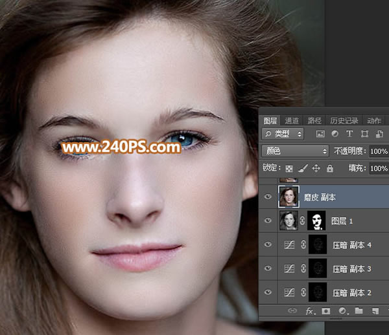Screen dimensions: 389x335
Task: Click the 磨皮 副本 layer name
Action: coord(320,197)
